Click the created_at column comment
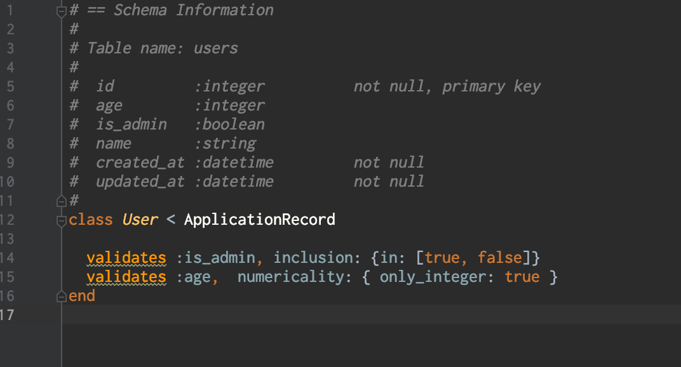Viewport: 681px width, 367px height. (140, 163)
